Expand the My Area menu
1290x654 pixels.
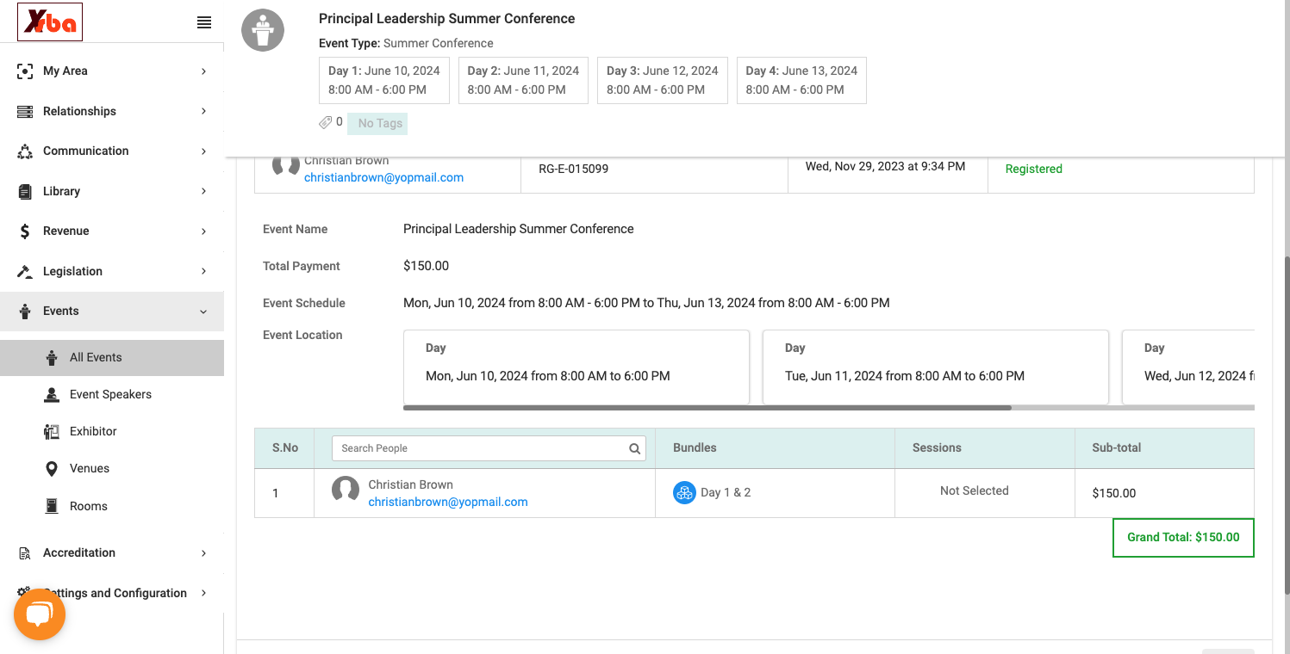tap(112, 71)
